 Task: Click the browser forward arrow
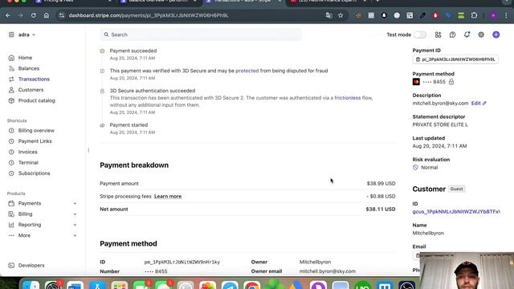[20, 15]
